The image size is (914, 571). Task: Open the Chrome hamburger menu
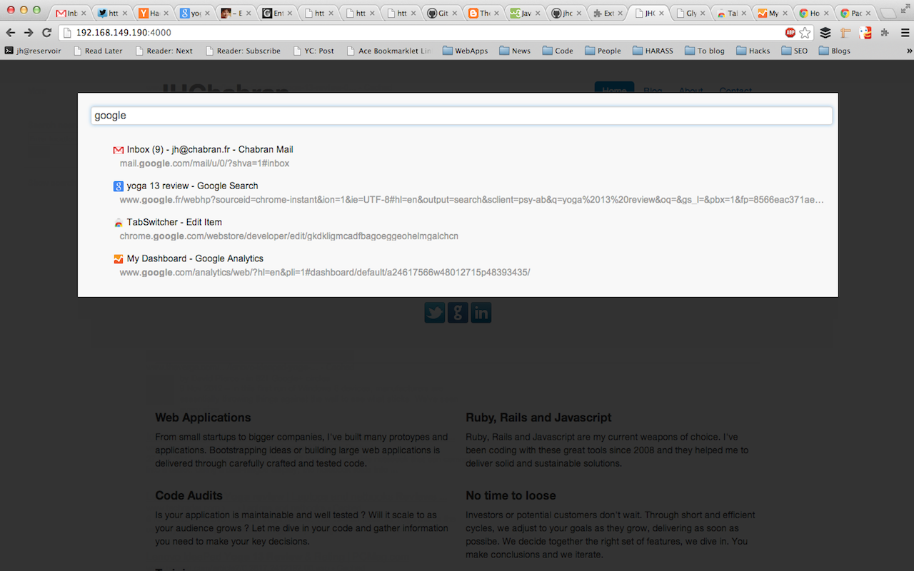[x=905, y=33]
